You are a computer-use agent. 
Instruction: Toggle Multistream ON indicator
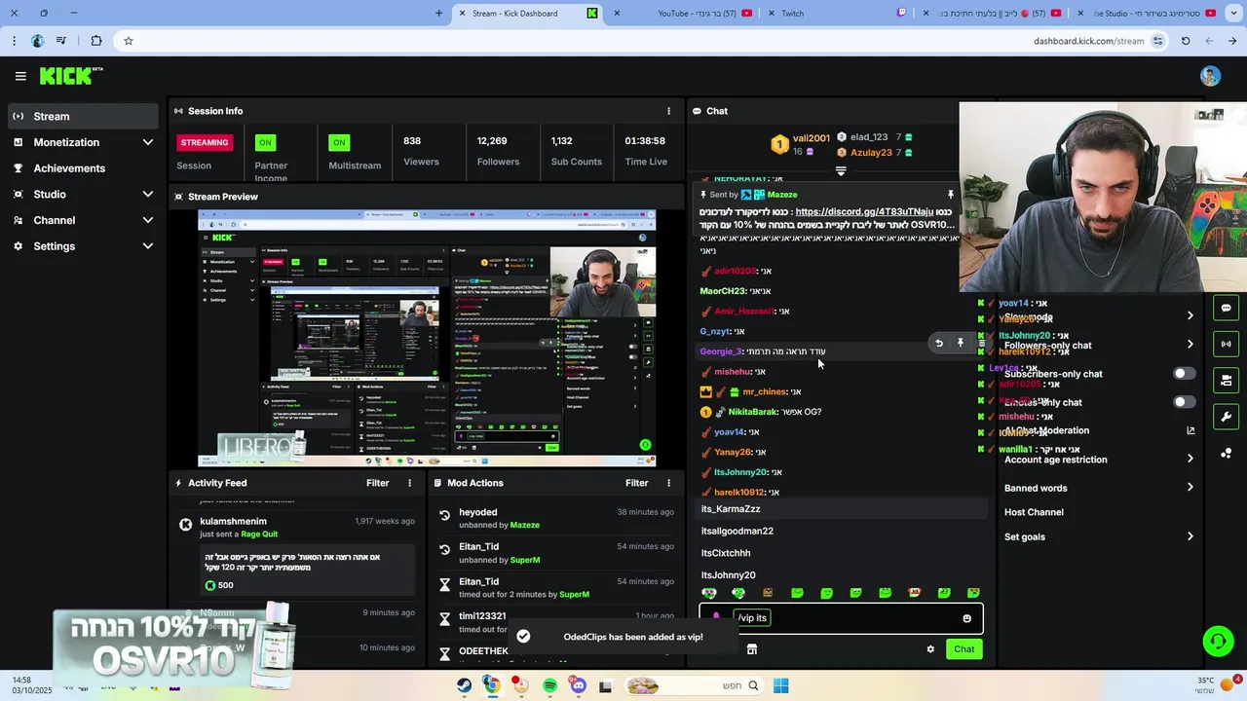coord(339,142)
